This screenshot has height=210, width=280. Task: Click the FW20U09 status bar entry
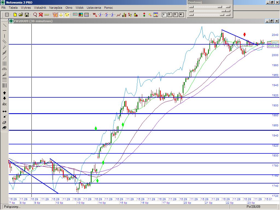253,207
